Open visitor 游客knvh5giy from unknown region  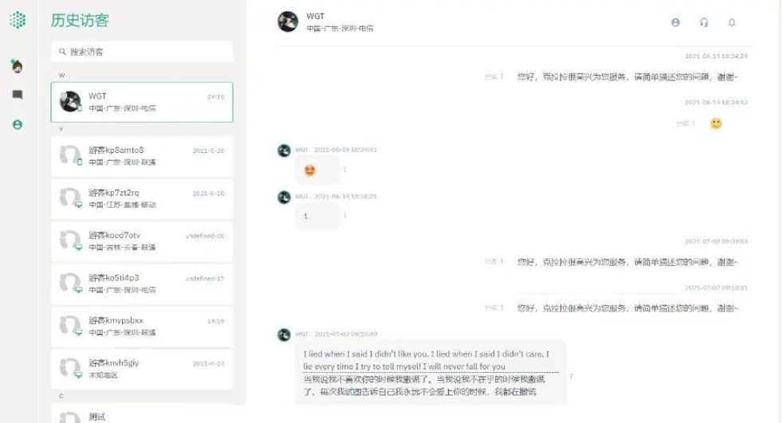(142, 369)
